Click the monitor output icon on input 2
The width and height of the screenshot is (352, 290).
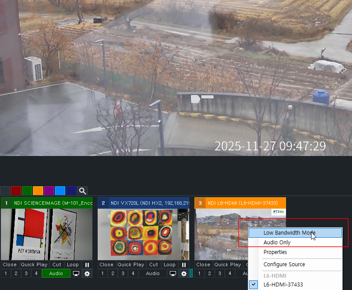[173, 274]
